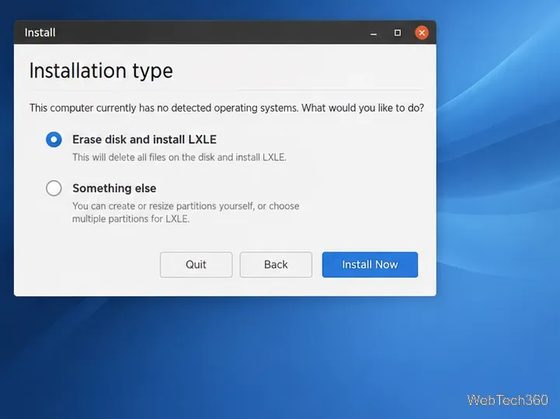Close the Install window
This screenshot has width=560, height=419.
coord(422,33)
